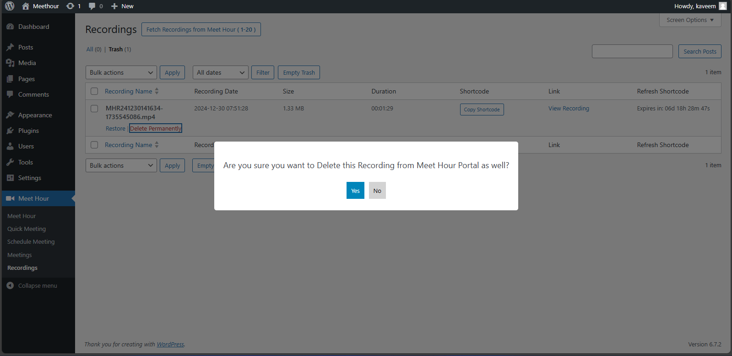Cancel deletion with the No button
The width and height of the screenshot is (732, 356).
[377, 191]
